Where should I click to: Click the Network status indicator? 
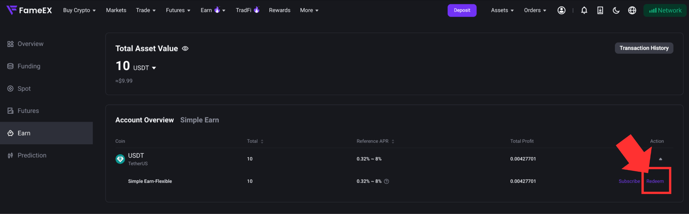[665, 10]
